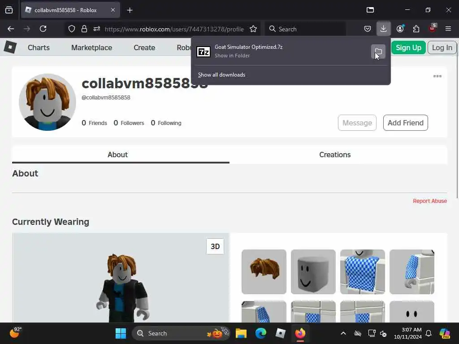Click the profile avatar picture

pos(48,102)
